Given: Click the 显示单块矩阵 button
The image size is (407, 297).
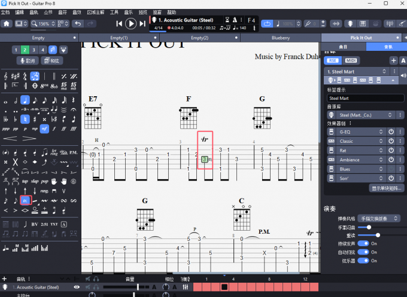Looking at the screenshot, I should point(387,188).
